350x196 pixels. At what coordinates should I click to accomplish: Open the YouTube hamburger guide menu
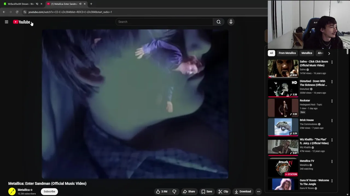pos(7,22)
